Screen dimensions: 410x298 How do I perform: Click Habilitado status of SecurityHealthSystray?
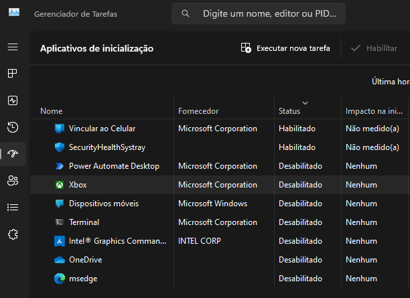pos(297,147)
